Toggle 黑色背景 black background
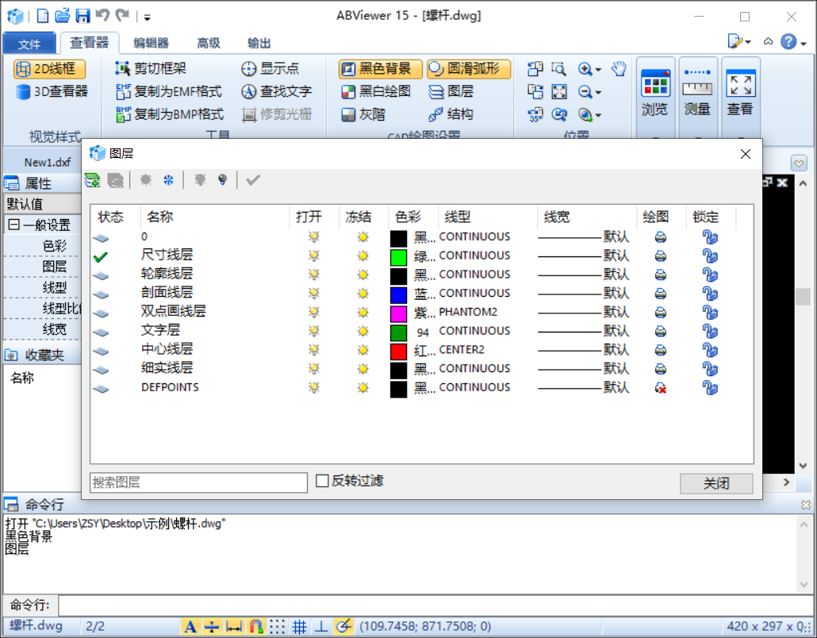 click(381, 68)
